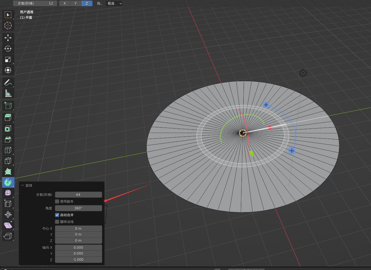Select the Shear tool
The height and width of the screenshot is (270, 371).
point(8,225)
